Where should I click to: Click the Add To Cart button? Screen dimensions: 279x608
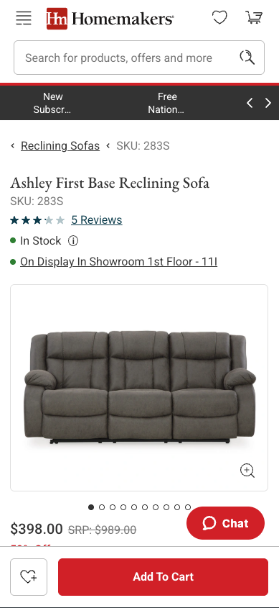click(163, 576)
